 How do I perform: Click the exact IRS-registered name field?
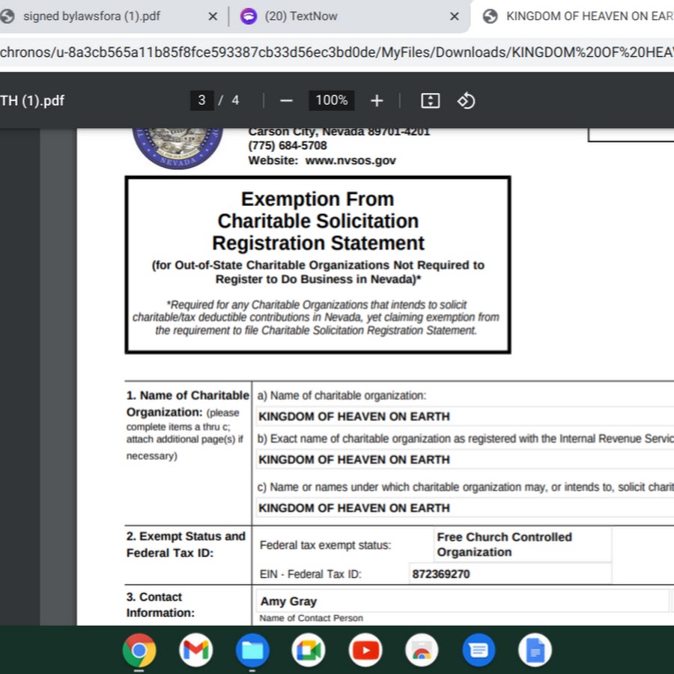(465, 460)
